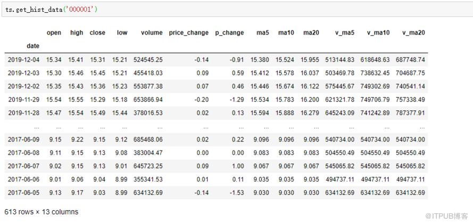This screenshot has height=224, width=473.
Task: Click v_ma20 value 687748.74
Action: click(x=411, y=60)
